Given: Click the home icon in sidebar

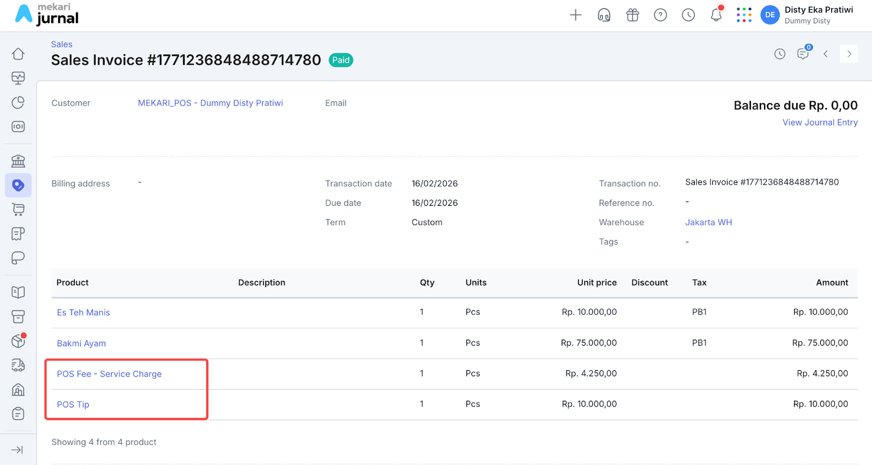Looking at the screenshot, I should click(18, 54).
